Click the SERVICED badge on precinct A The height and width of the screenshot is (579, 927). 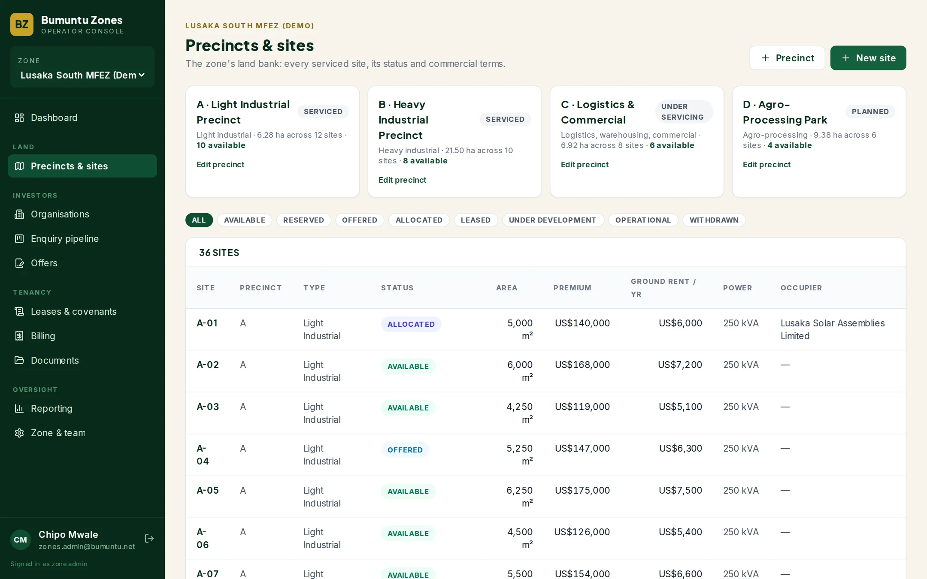[x=323, y=112]
